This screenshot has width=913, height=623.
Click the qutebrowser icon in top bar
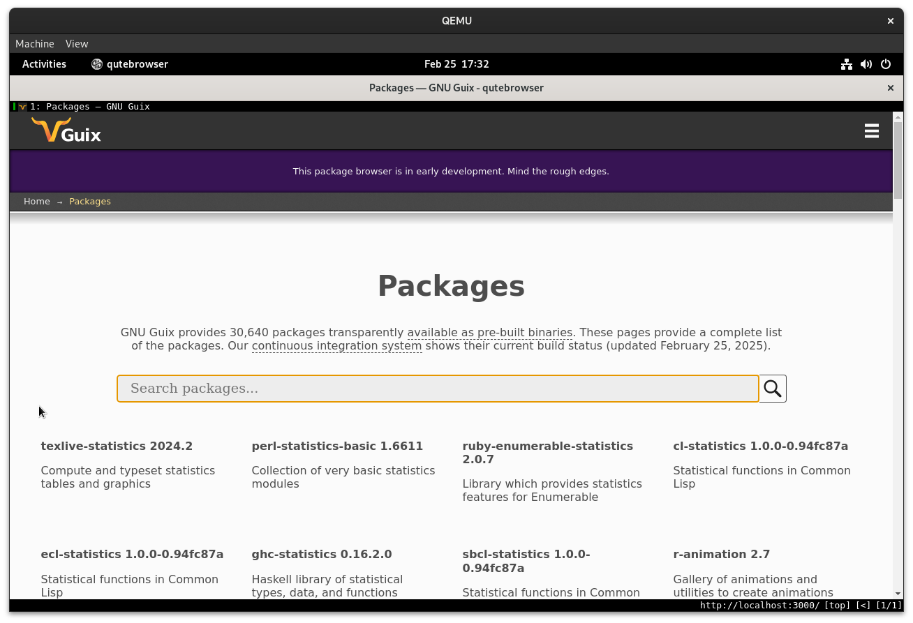[x=97, y=64]
